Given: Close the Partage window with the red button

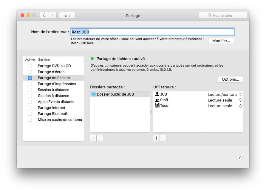Looking at the screenshot, I should [x=22, y=15].
